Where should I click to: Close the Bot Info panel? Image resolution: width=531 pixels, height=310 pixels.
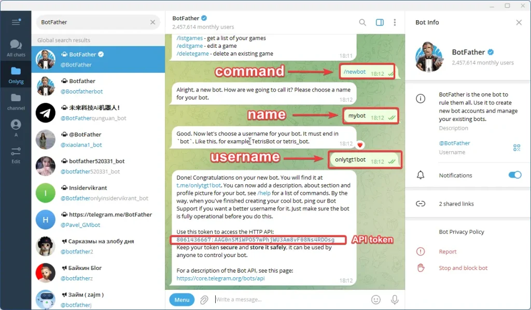click(519, 22)
